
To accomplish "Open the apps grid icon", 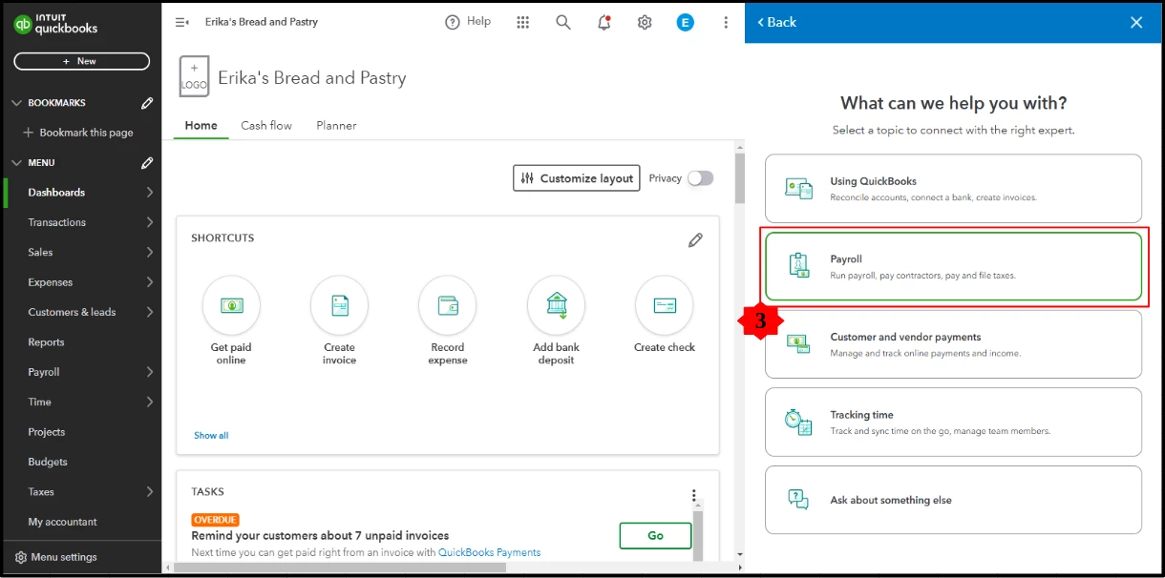I will 522,22.
